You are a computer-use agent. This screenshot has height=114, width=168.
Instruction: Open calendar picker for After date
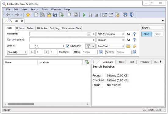point(100,52)
